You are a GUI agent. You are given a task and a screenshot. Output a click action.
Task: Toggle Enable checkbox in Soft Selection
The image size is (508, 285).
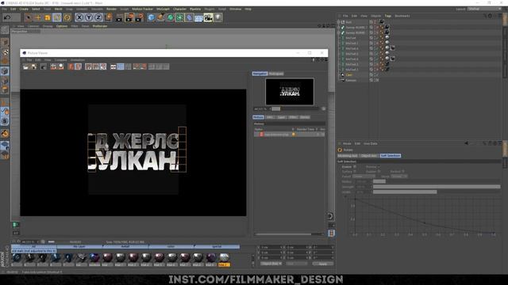tap(355, 167)
